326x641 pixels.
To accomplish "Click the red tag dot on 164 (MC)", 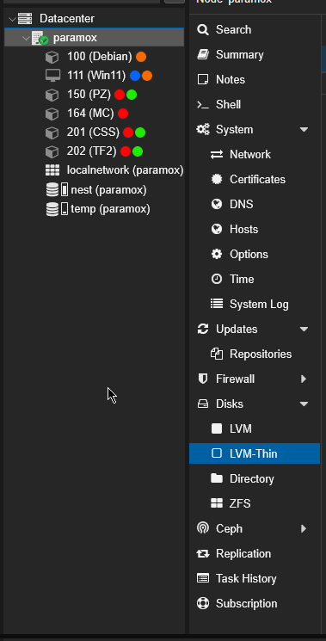I will (123, 114).
